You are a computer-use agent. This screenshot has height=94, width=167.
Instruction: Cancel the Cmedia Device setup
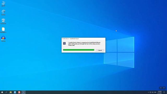click(100, 50)
